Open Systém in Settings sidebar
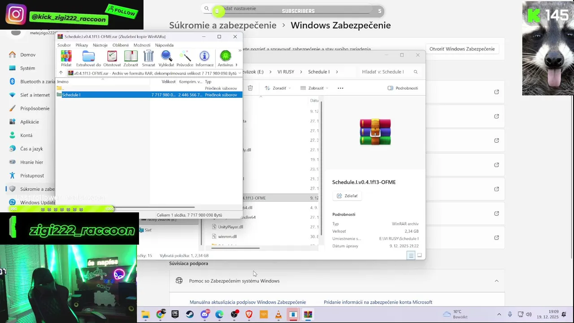The image size is (574, 323). [27, 68]
